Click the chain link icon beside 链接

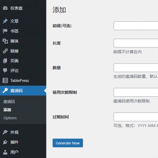coord(5,51)
